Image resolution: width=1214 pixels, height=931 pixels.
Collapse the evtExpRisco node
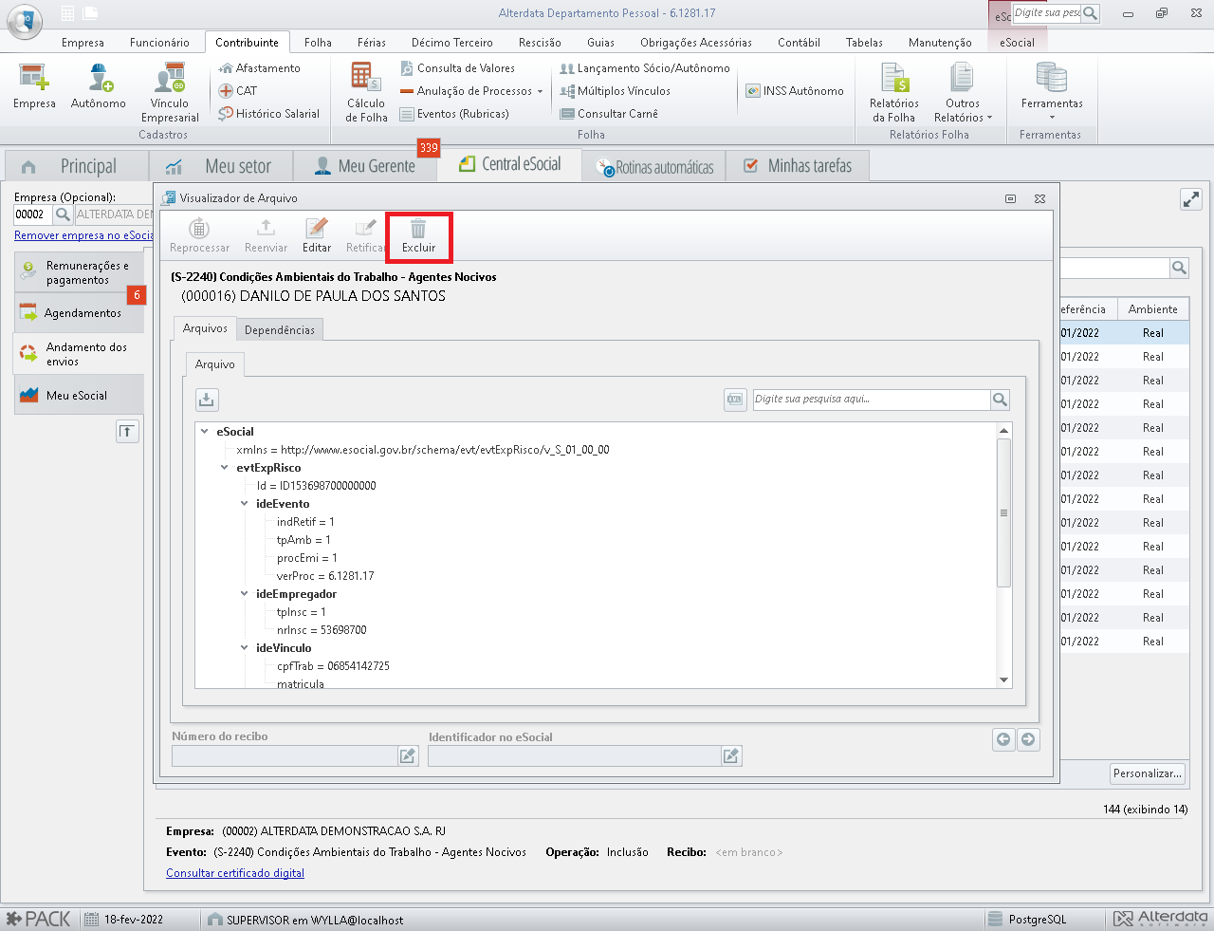pyautogui.click(x=224, y=467)
